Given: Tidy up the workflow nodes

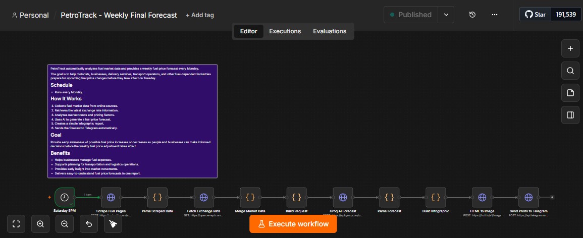Looking at the screenshot, I should [x=113, y=224].
